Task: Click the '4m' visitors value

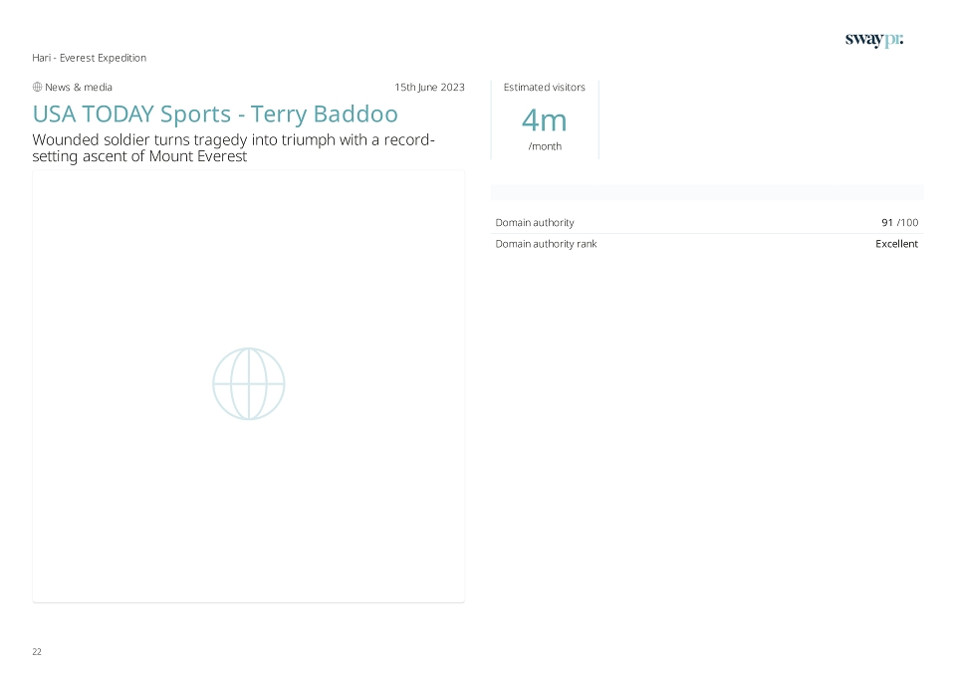Action: click(x=545, y=120)
